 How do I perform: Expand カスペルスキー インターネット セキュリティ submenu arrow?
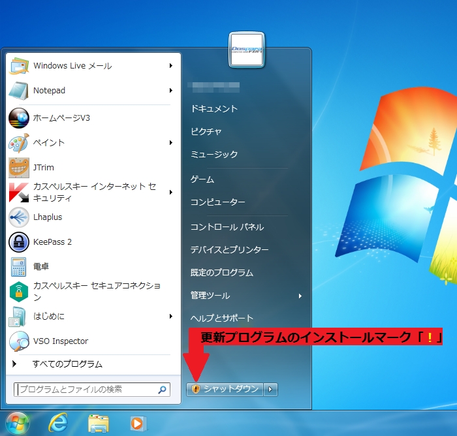[171, 193]
